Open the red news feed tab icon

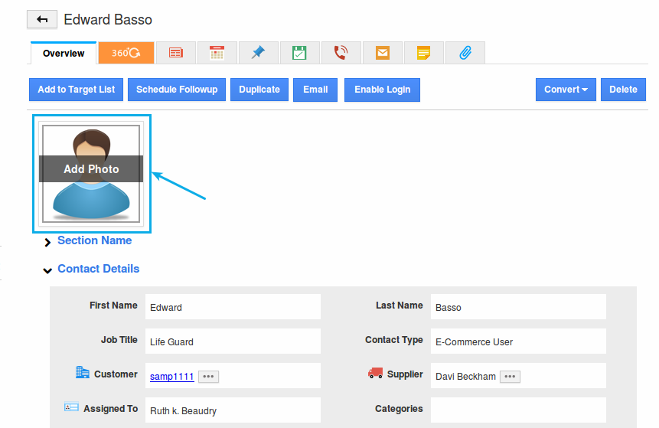coord(176,53)
